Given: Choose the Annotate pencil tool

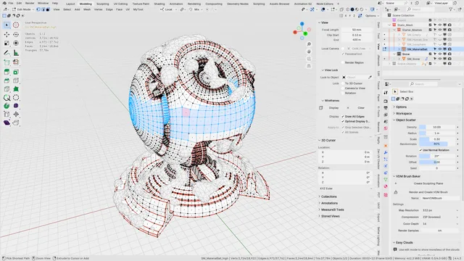Looking at the screenshot, I should (7, 53).
